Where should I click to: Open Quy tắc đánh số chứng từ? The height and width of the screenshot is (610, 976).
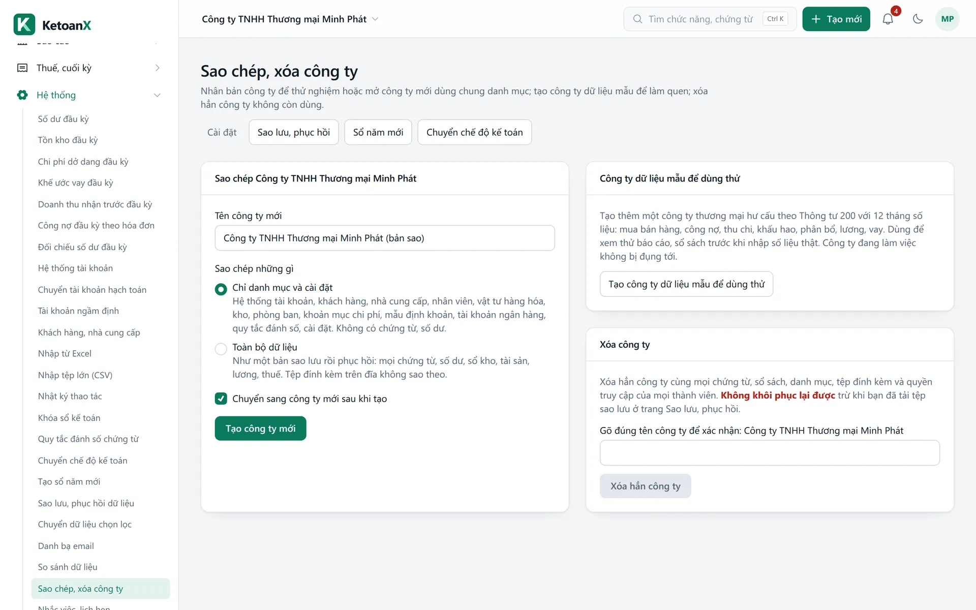click(100, 439)
